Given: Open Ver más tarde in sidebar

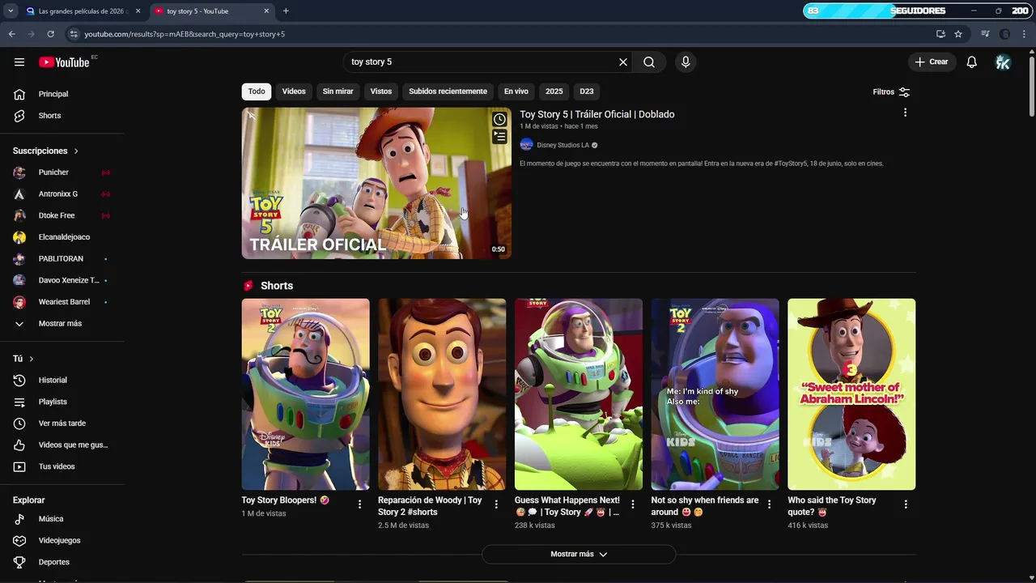Looking at the screenshot, I should [x=62, y=423].
